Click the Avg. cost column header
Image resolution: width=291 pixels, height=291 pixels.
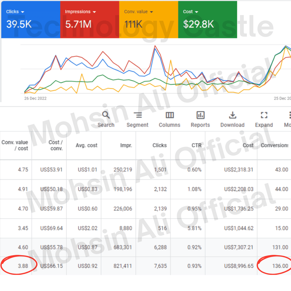(86, 145)
